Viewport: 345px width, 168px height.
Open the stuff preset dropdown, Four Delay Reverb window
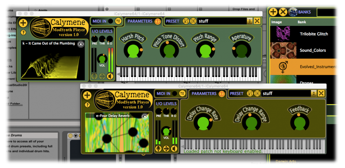(314, 94)
